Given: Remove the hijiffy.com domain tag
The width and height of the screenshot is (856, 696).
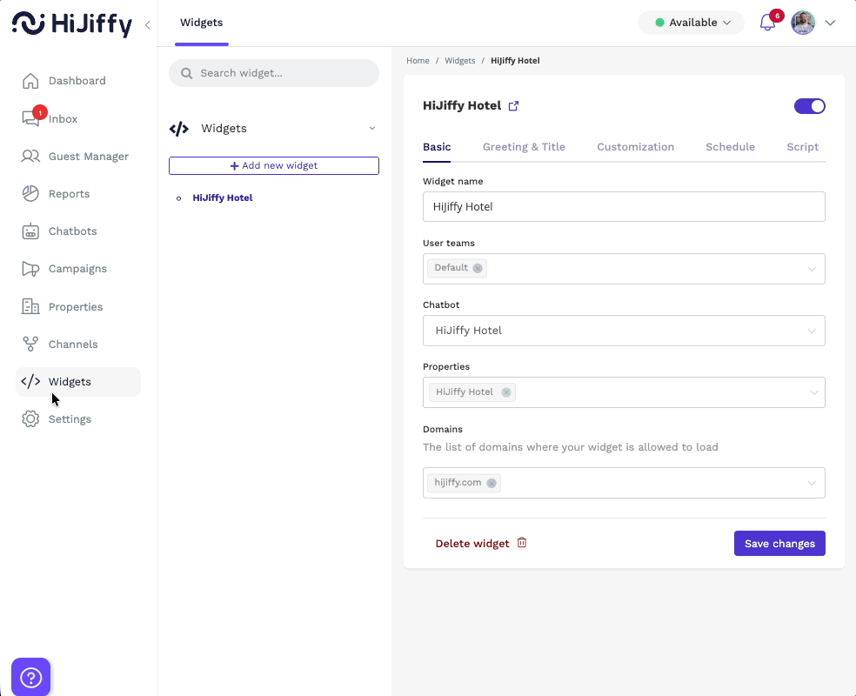Looking at the screenshot, I should [x=492, y=483].
